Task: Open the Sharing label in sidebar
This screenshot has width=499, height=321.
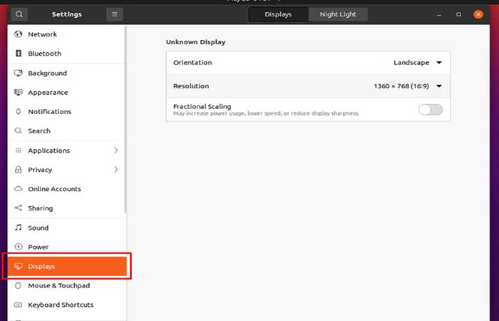Action: coord(41,208)
